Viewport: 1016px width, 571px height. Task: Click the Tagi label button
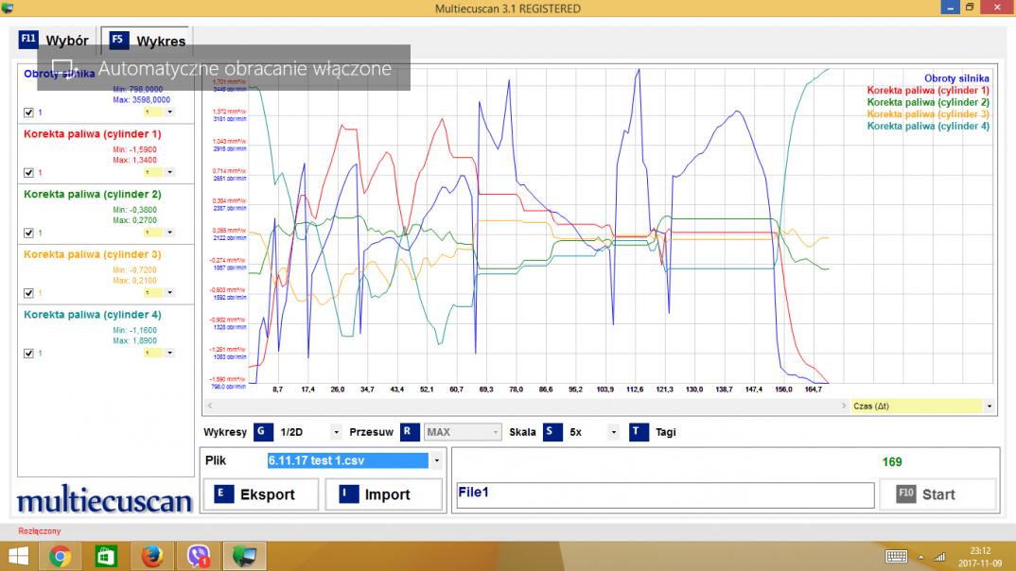pos(665,432)
